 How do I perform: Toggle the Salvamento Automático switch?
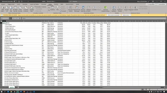click(15, 2)
